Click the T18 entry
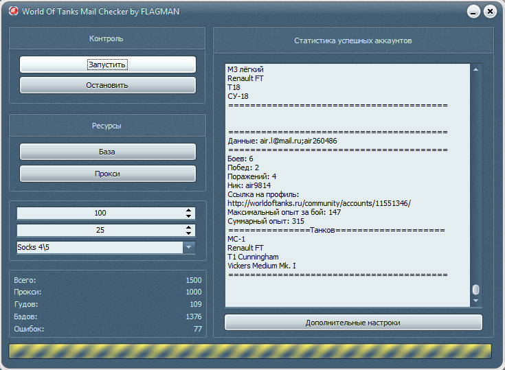 point(234,87)
